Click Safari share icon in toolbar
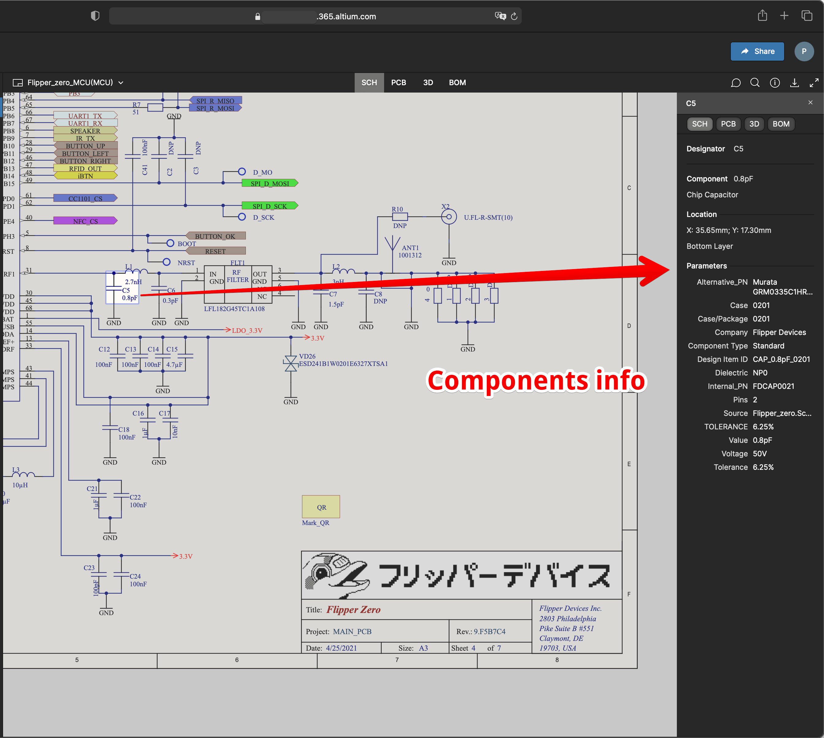The height and width of the screenshot is (738, 824). 762,16
